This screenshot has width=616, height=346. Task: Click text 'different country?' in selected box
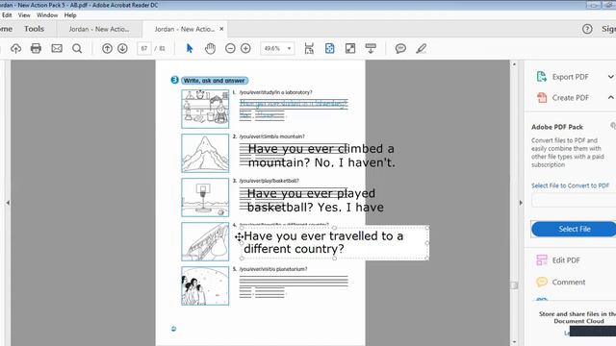[294, 249]
